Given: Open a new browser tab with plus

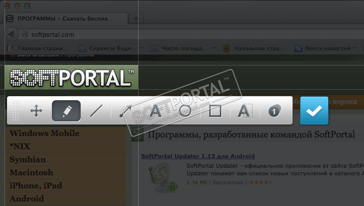Looking at the screenshot, I should [136, 19].
